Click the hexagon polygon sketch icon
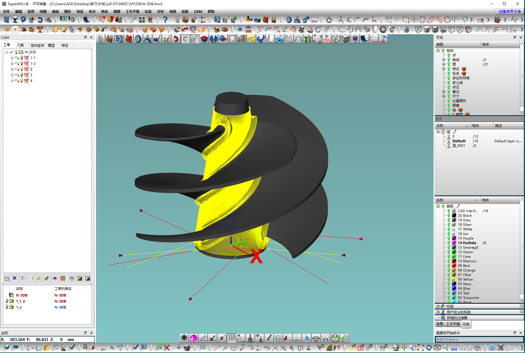Screen dimensions: 525x353 [447, 20]
